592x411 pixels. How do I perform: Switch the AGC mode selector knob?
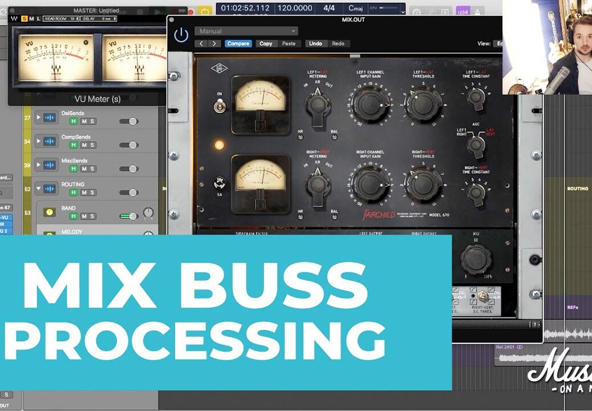pyautogui.click(x=476, y=145)
